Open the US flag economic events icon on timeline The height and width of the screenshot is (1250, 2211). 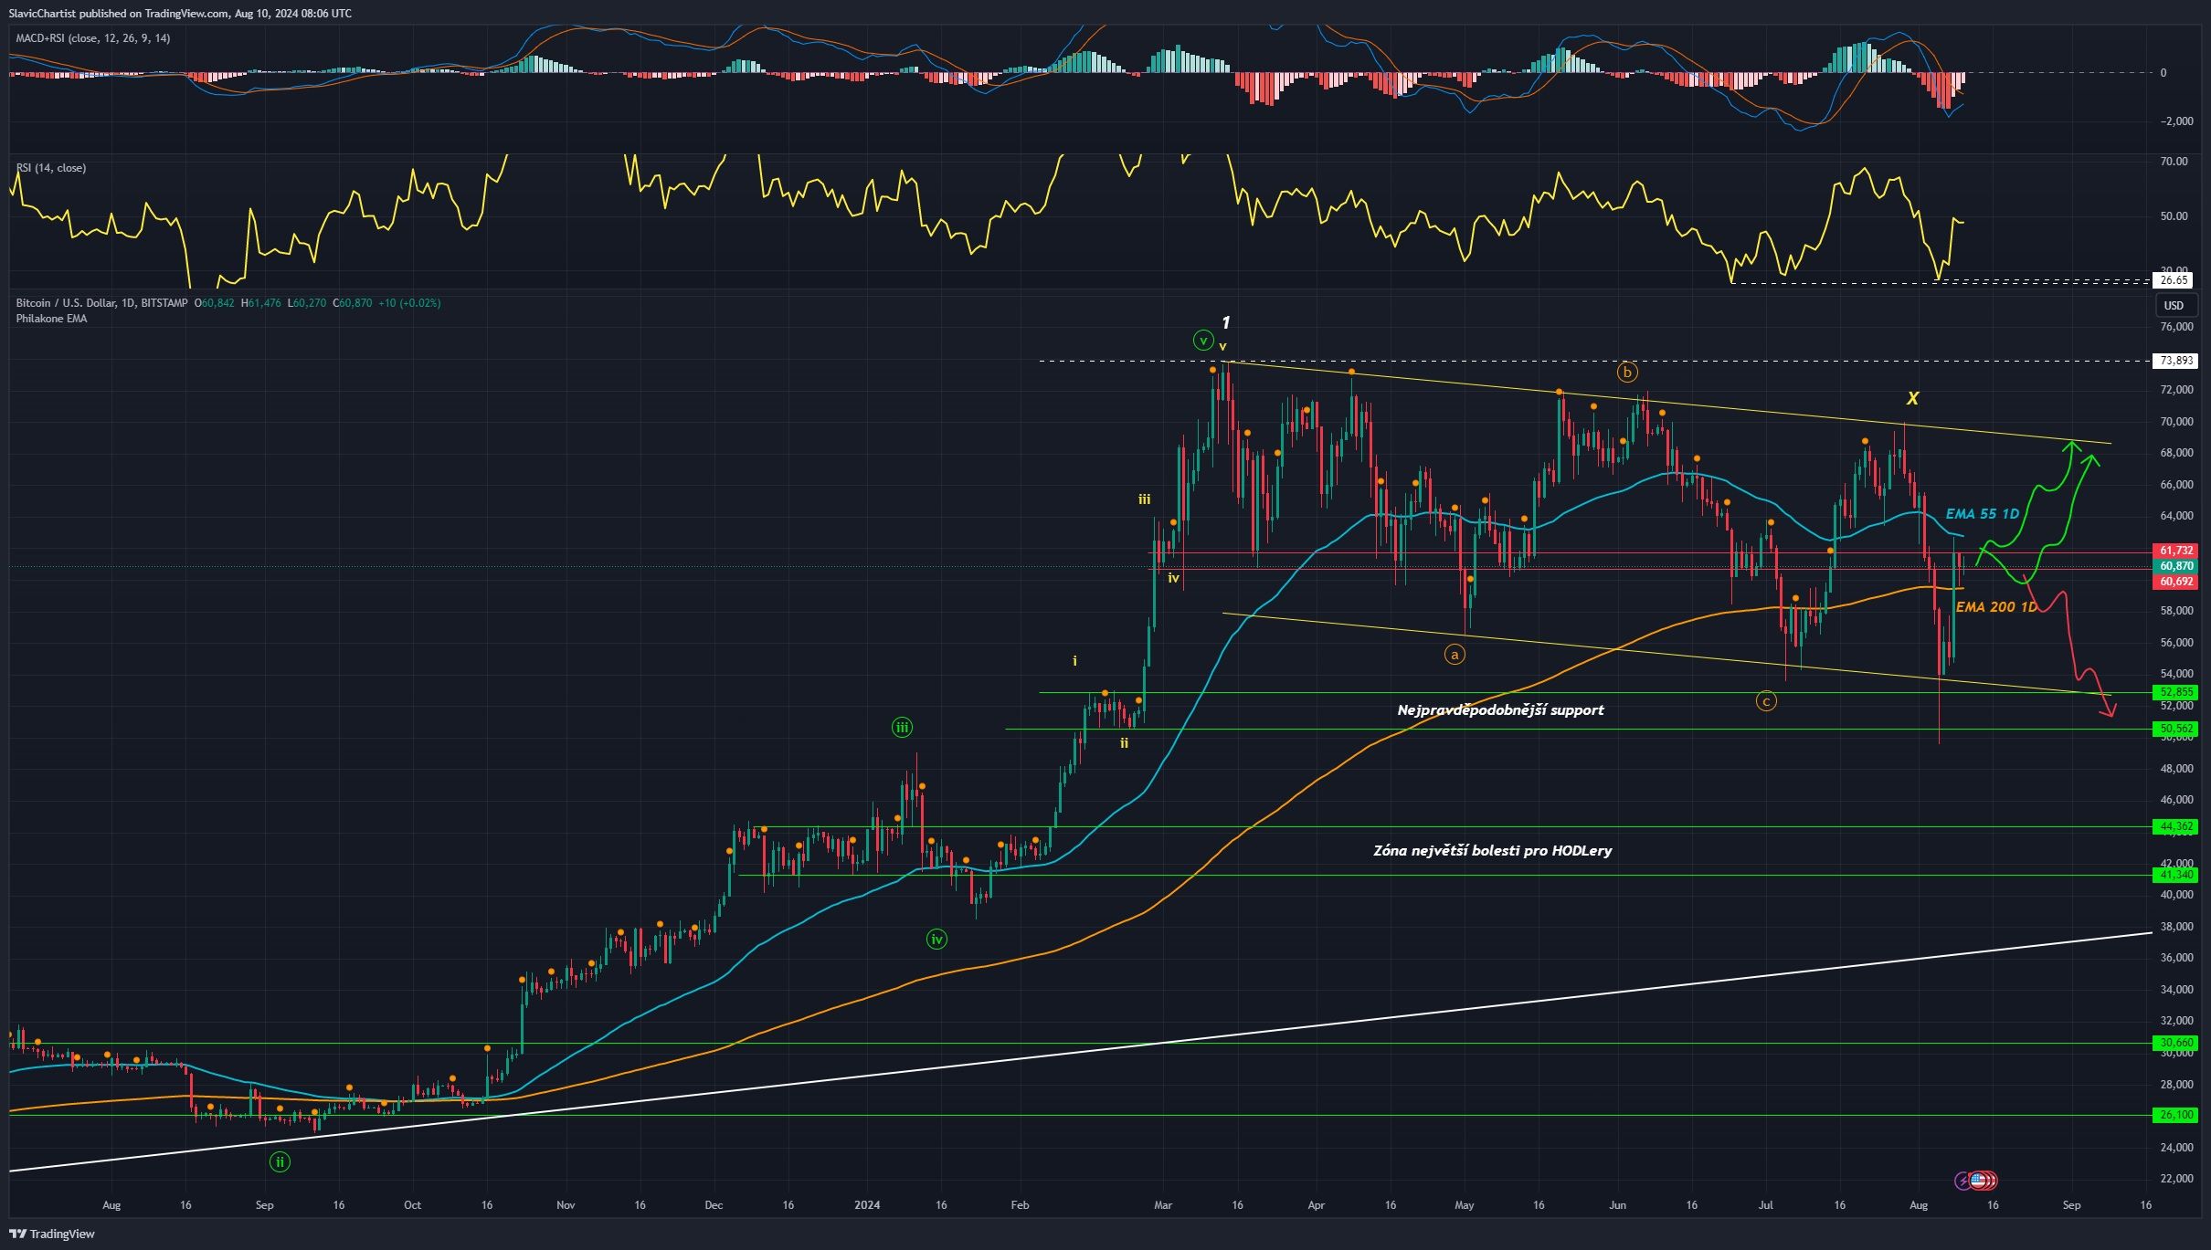1978,1182
